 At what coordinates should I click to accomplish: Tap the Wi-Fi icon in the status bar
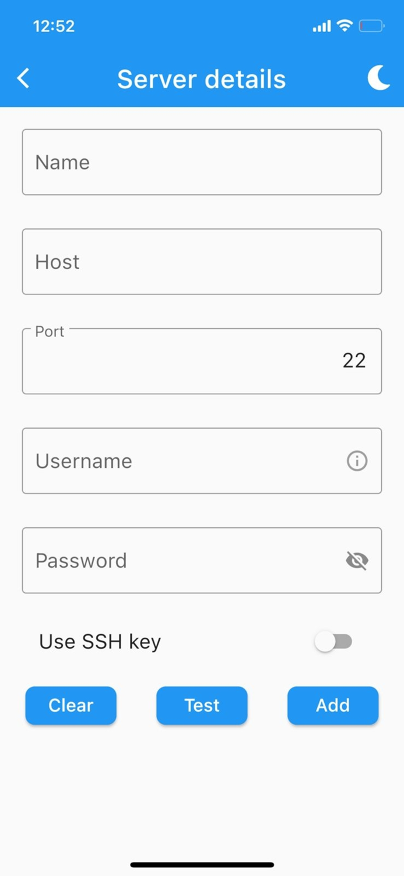click(345, 26)
